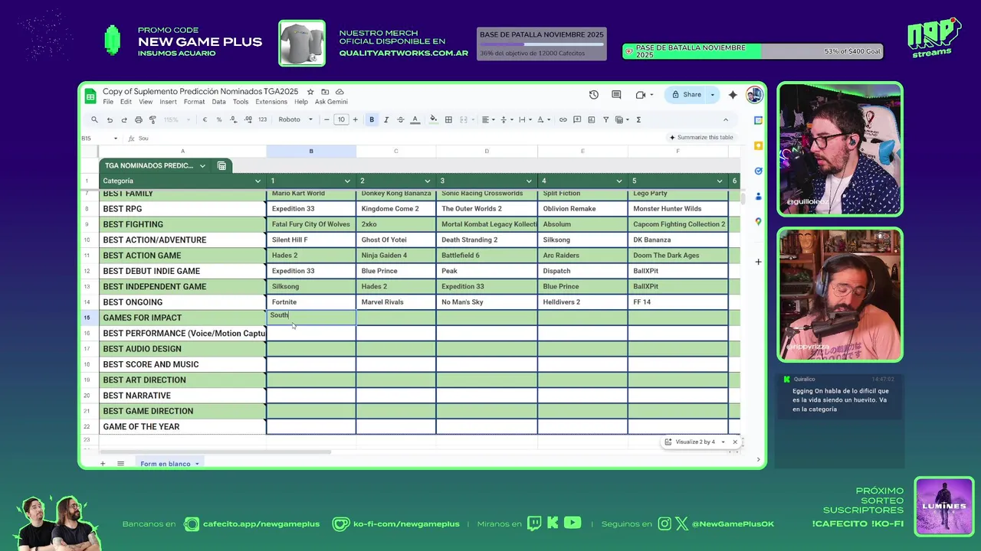Screen dimensions: 981x551
Task: Select the Silent Hill F cell
Action: tap(311, 240)
